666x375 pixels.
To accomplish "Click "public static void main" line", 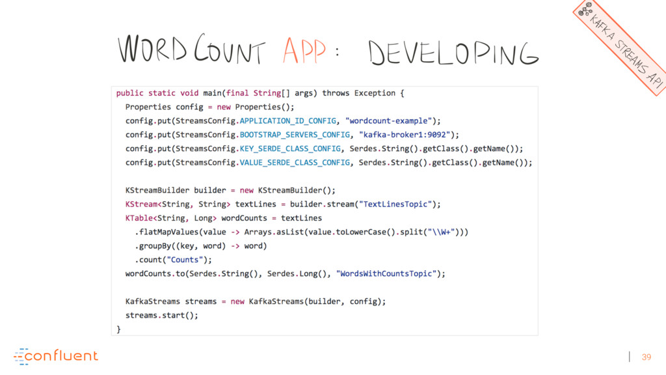I will (x=260, y=93).
